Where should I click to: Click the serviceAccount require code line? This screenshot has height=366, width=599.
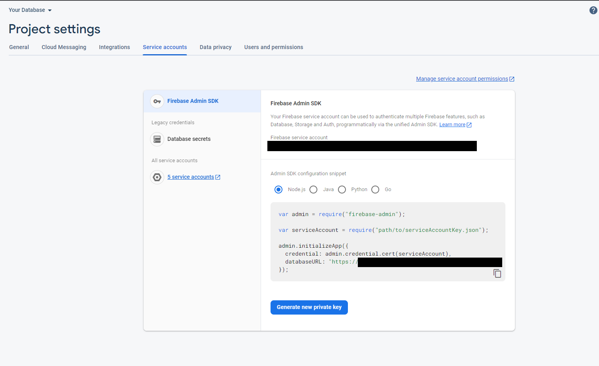pyautogui.click(x=383, y=230)
